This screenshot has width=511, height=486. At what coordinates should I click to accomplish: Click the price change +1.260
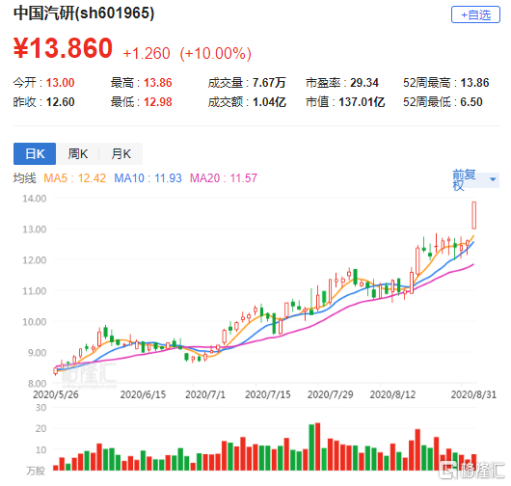[x=147, y=53]
